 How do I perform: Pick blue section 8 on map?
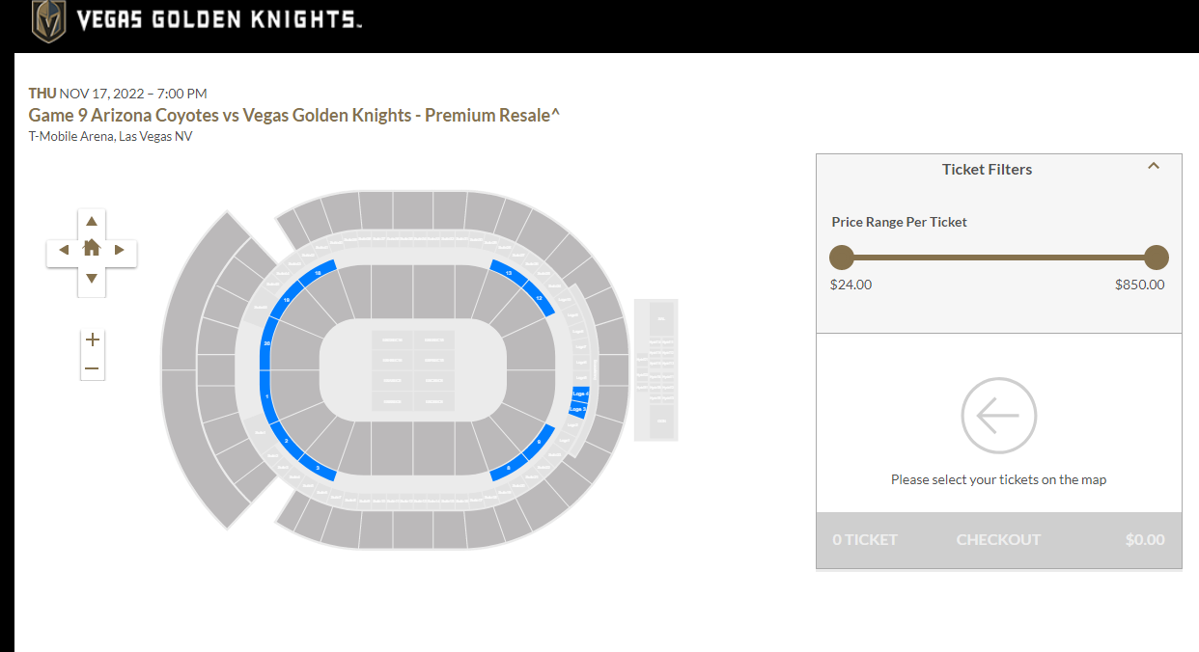pyautogui.click(x=509, y=468)
